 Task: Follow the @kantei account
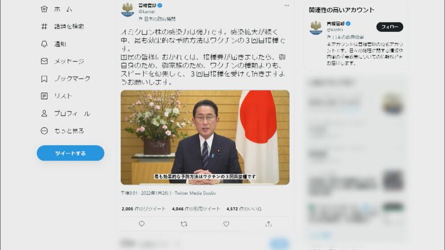tap(390, 27)
